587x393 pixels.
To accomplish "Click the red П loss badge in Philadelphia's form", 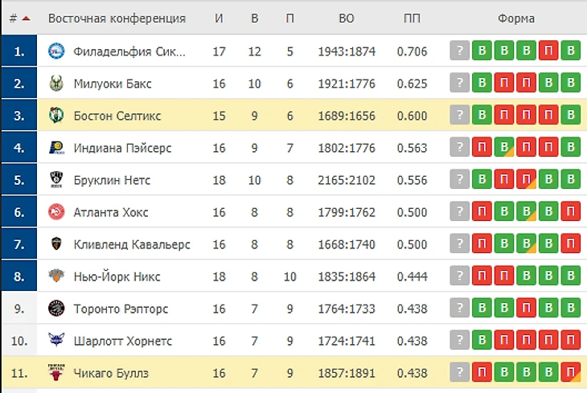I will (548, 51).
